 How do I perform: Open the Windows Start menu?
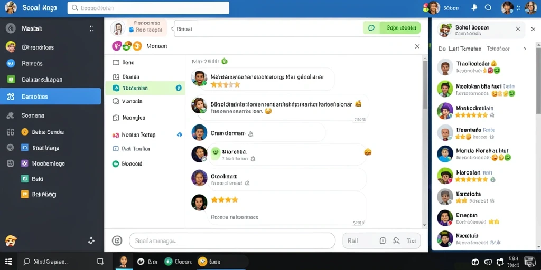point(8,262)
